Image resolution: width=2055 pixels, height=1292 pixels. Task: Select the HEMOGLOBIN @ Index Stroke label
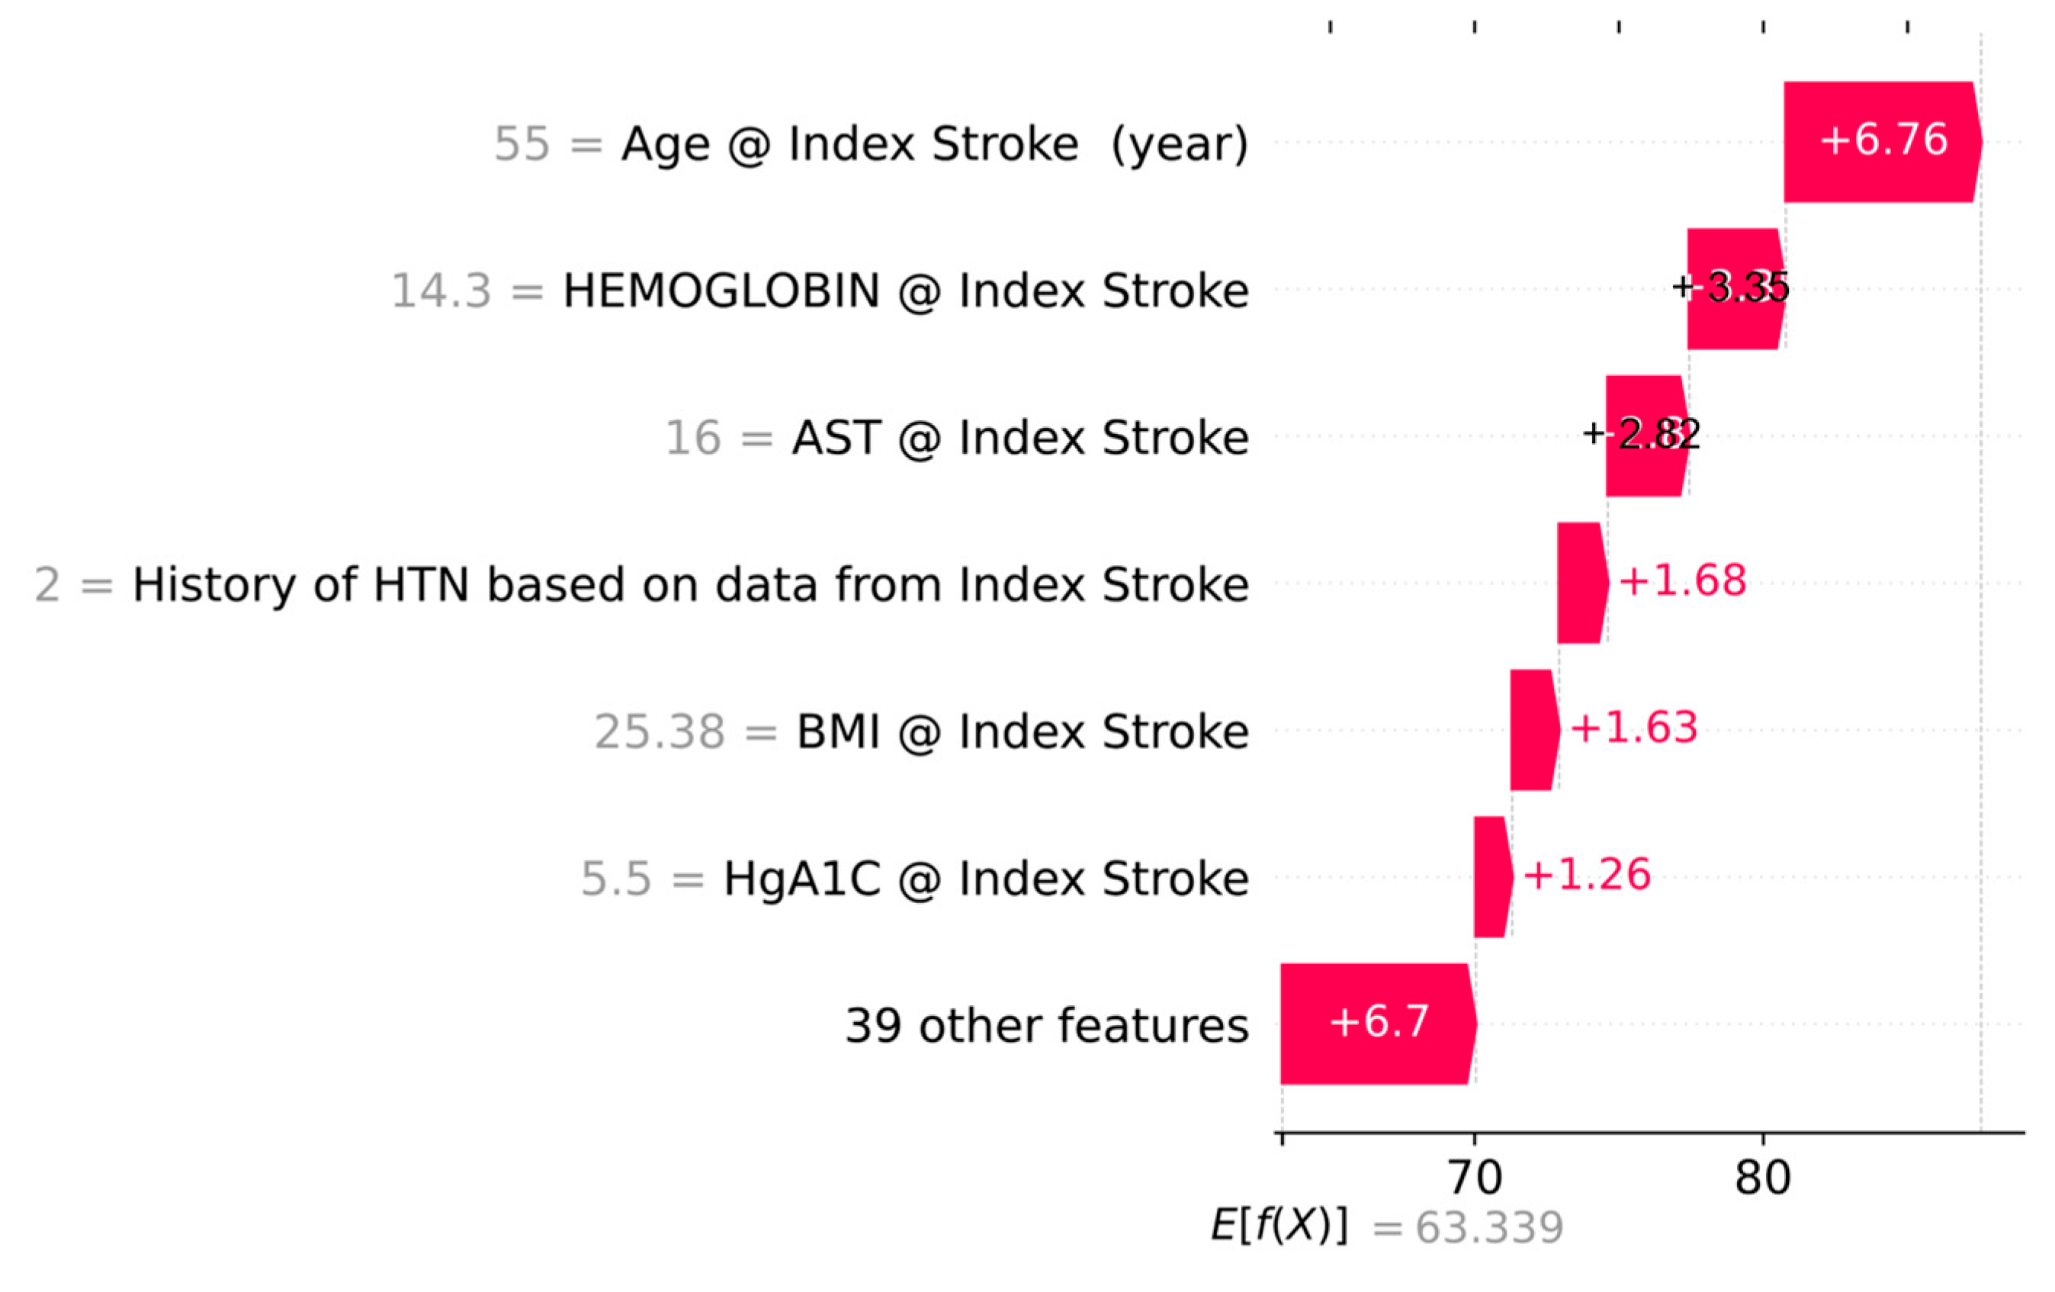coord(905,290)
